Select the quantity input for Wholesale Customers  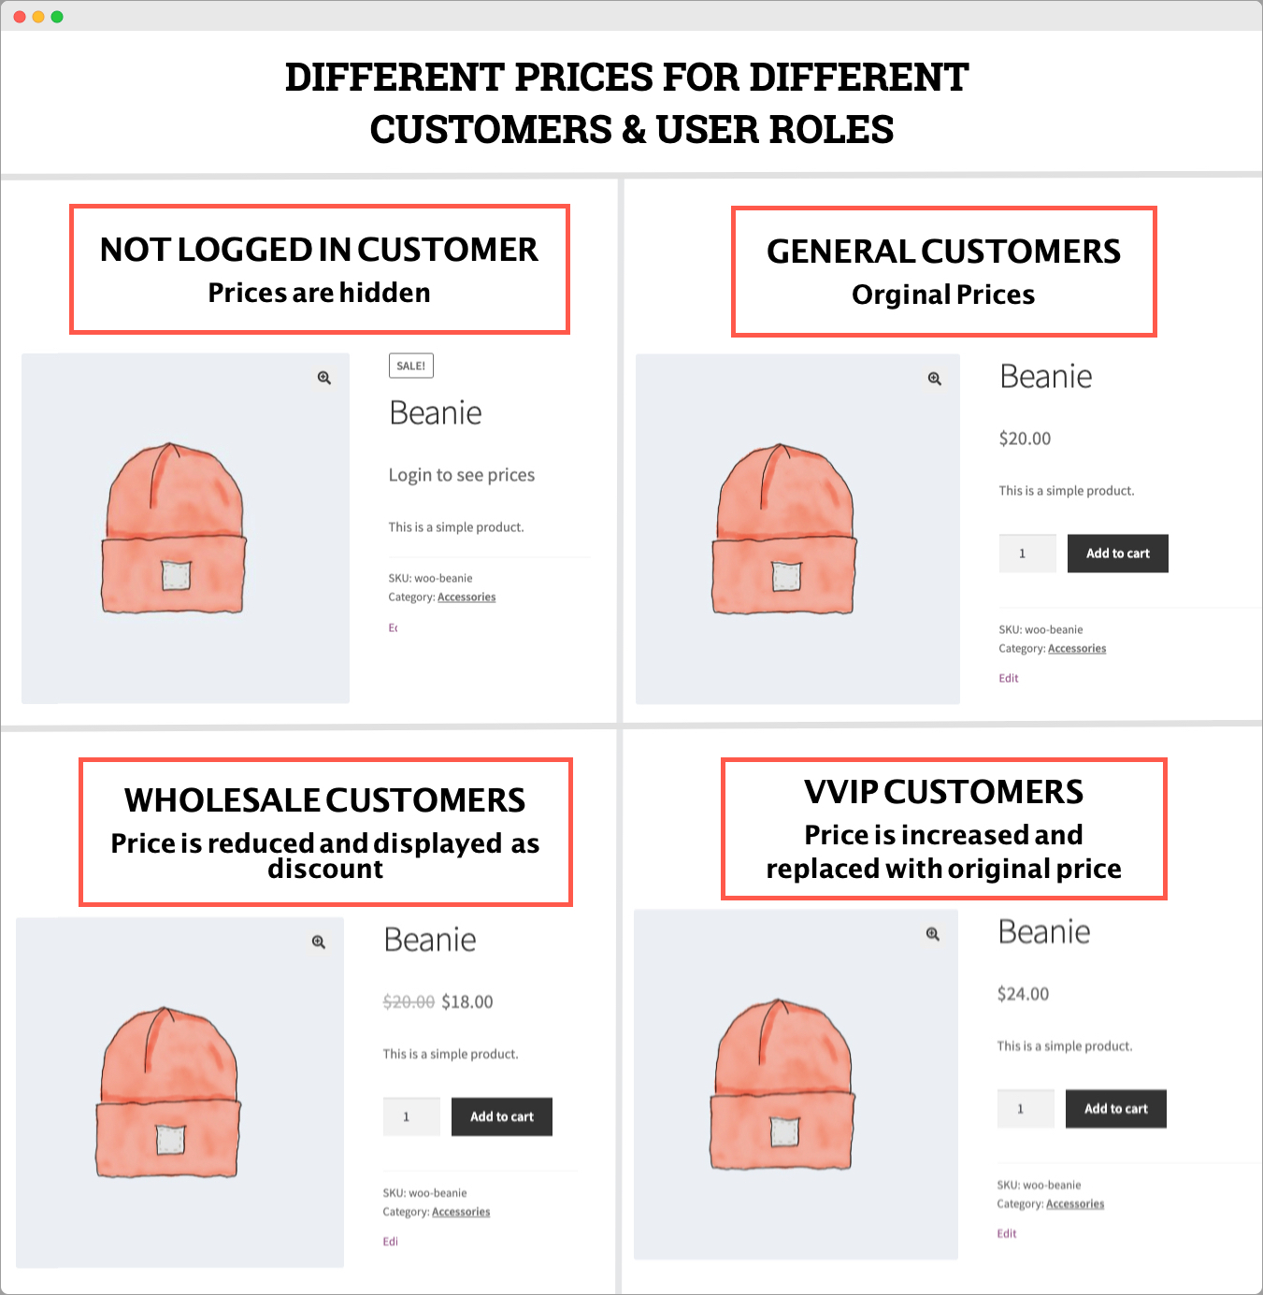coord(410,1116)
